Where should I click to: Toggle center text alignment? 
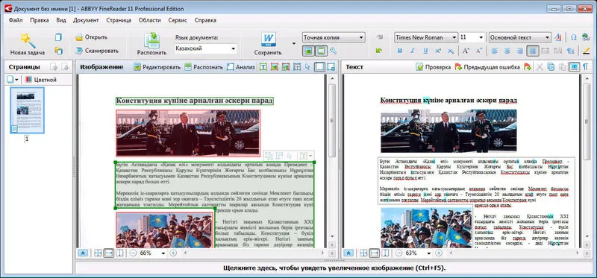tap(507, 51)
